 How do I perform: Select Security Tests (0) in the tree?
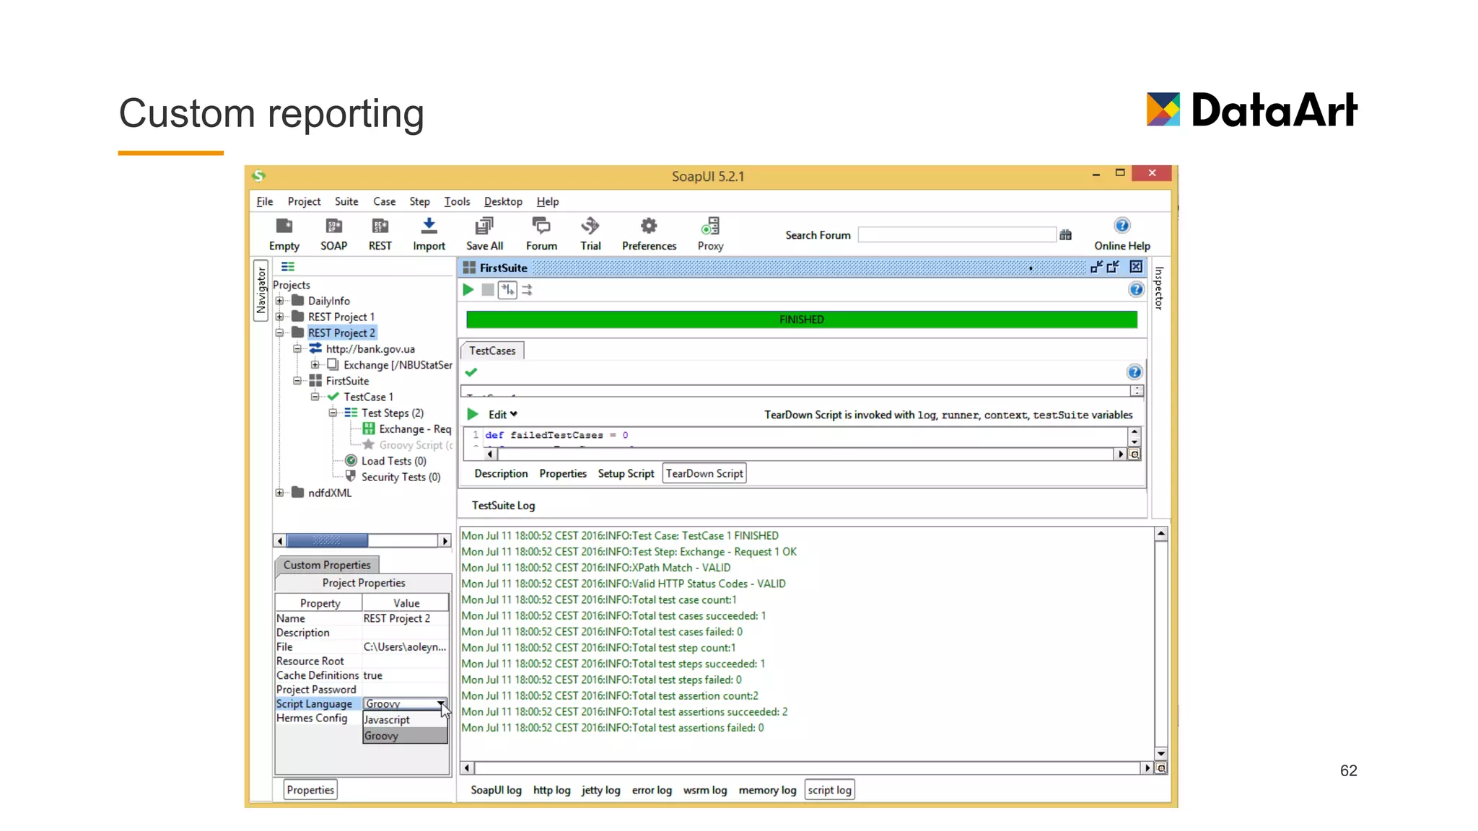pyautogui.click(x=401, y=477)
